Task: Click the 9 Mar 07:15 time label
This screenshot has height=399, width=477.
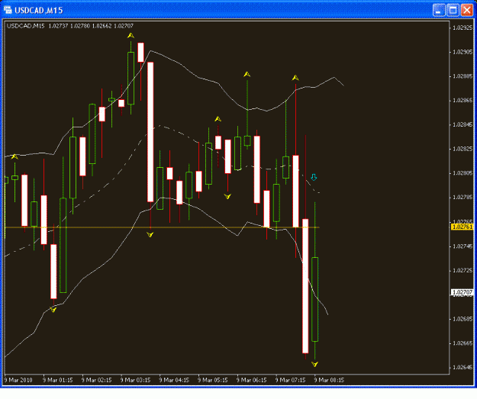Action: (290, 380)
